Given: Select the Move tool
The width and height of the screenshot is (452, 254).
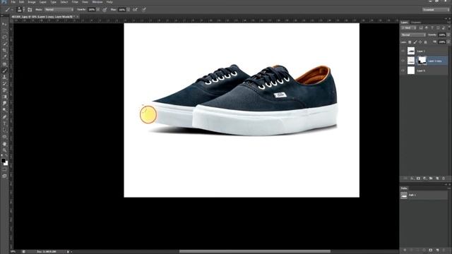Looking at the screenshot, I should coord(4,25).
